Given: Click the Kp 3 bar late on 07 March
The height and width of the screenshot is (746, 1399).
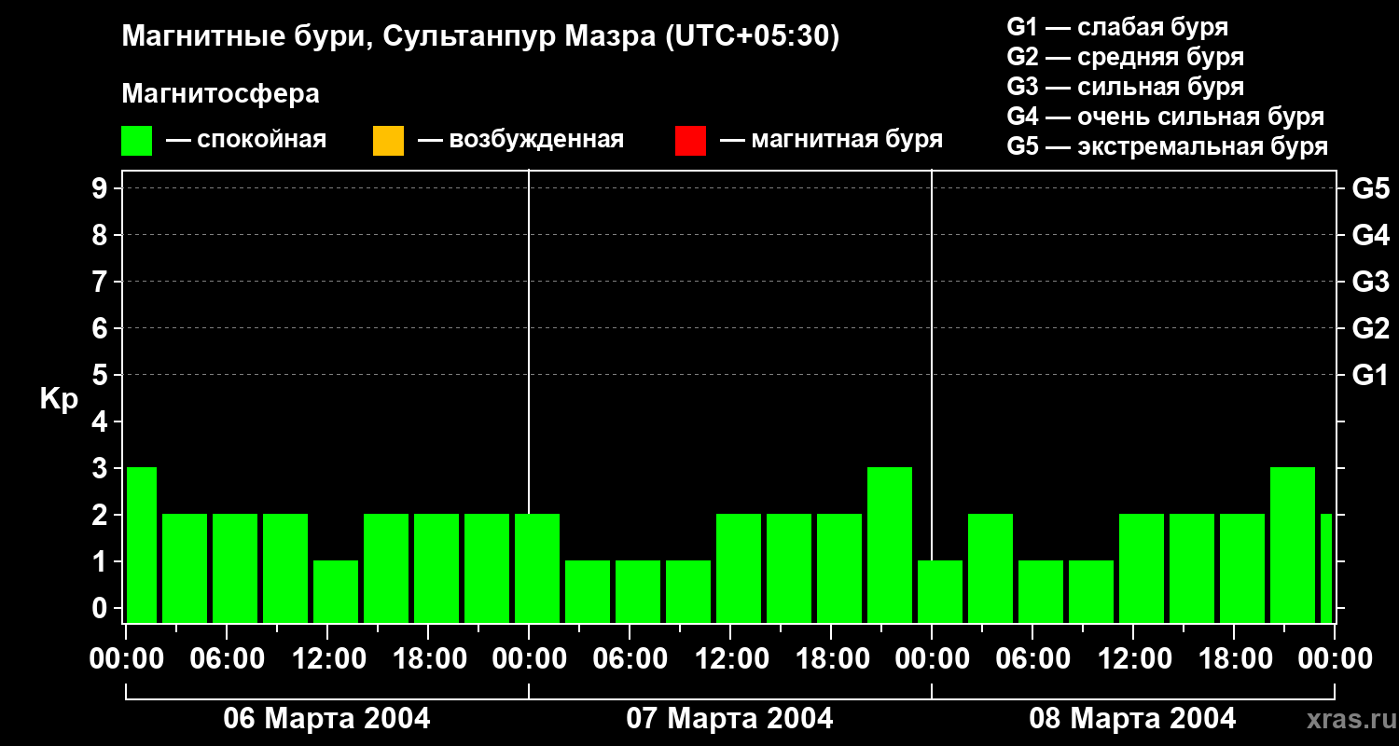Looking at the screenshot, I should pyautogui.click(x=890, y=545).
